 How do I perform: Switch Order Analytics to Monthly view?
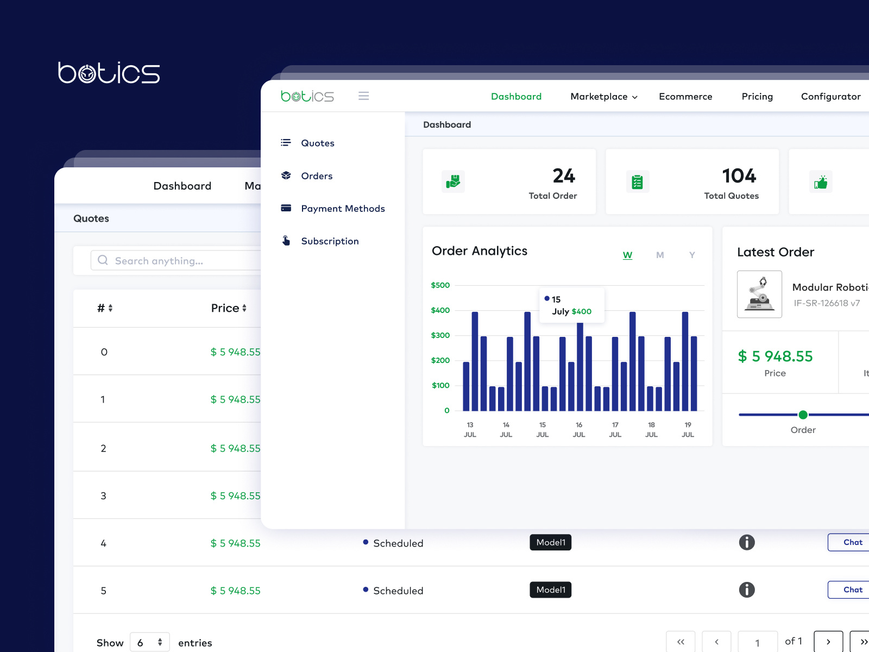pos(660,255)
